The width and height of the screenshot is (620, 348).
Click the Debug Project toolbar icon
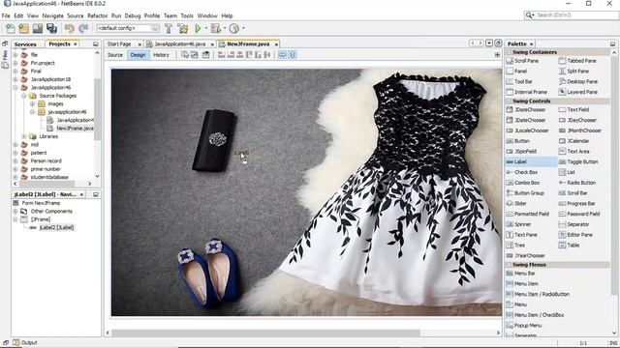216,28
